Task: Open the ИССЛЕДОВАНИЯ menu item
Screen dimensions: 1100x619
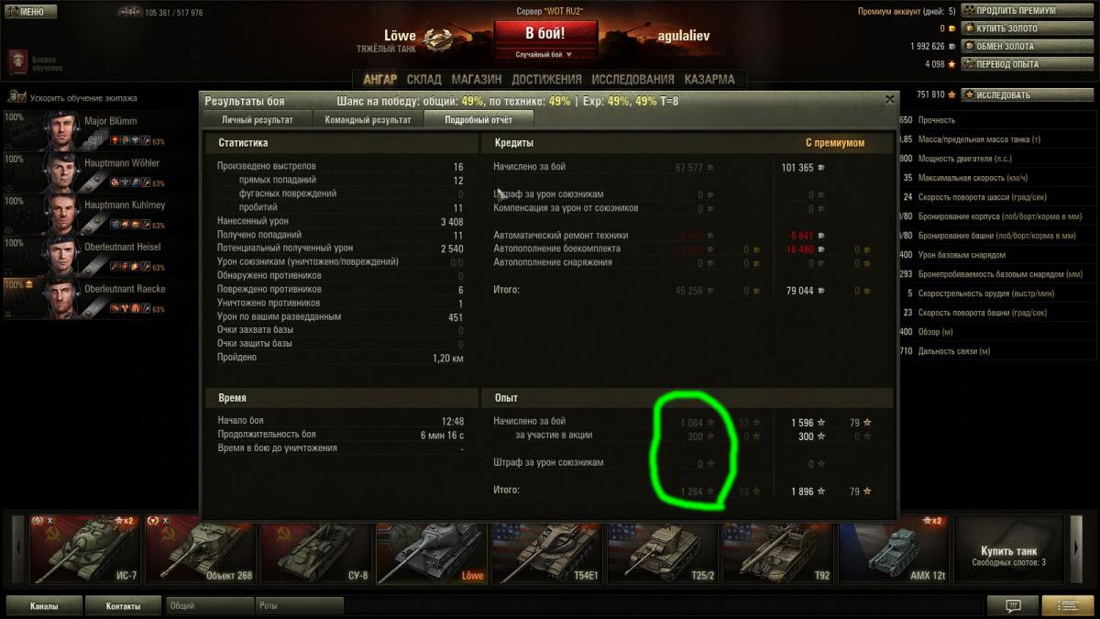Action: [632, 80]
